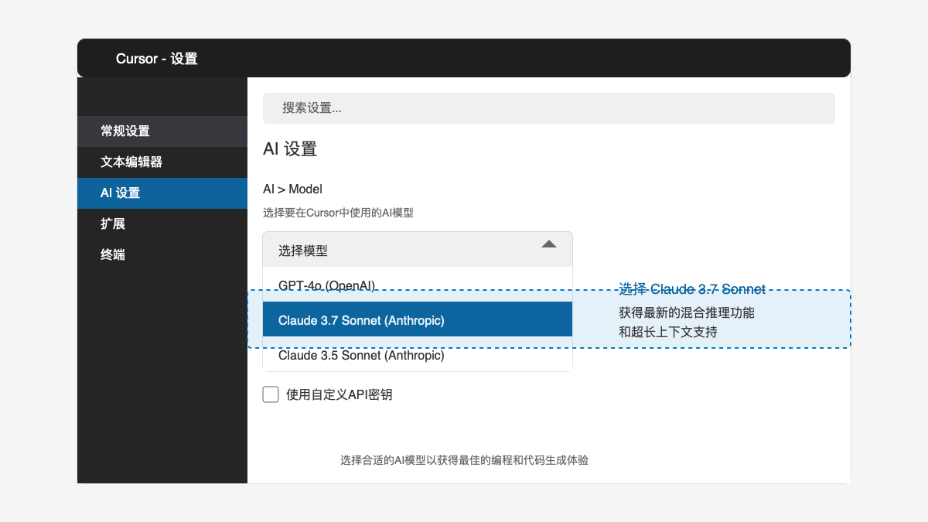This screenshot has height=522, width=928.
Task: Go to 扩展 settings section
Action: tap(162, 224)
